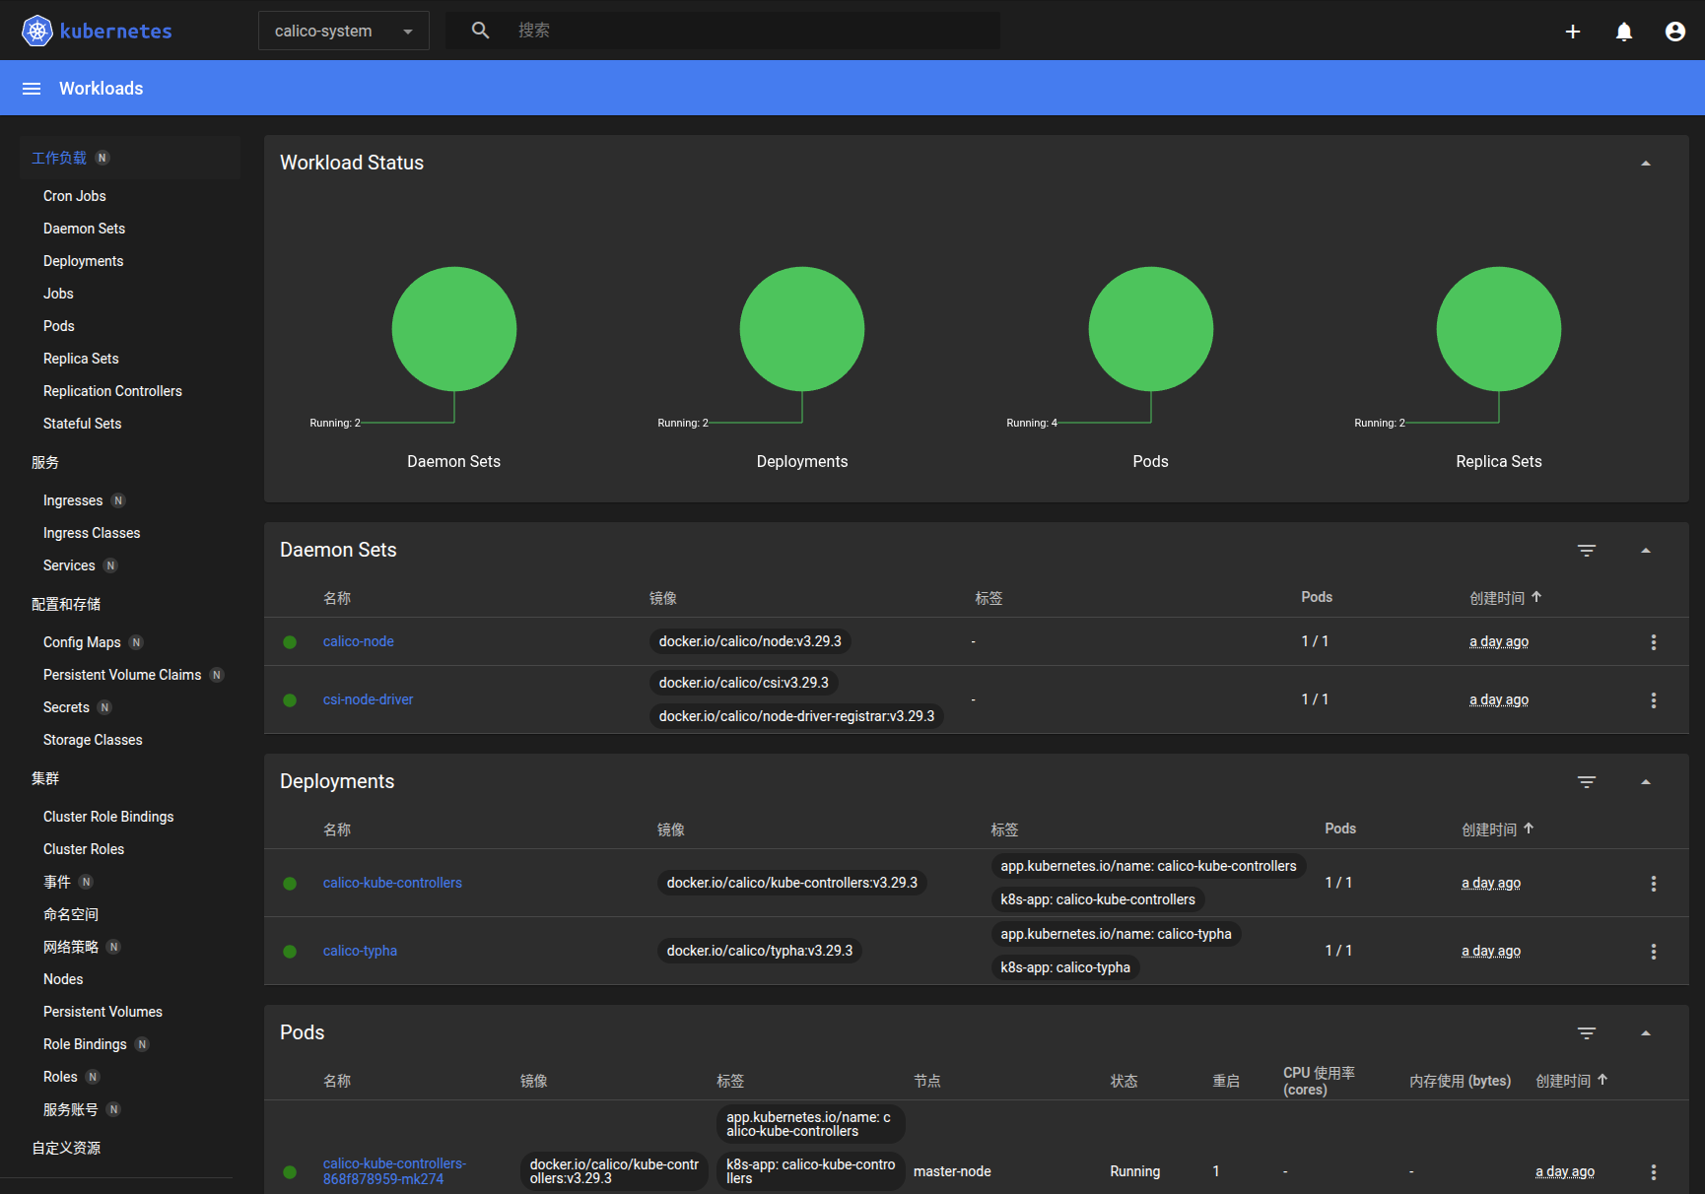Open Config Maps in sidebar
Viewport: 1705px width, 1194px height.
[82, 642]
